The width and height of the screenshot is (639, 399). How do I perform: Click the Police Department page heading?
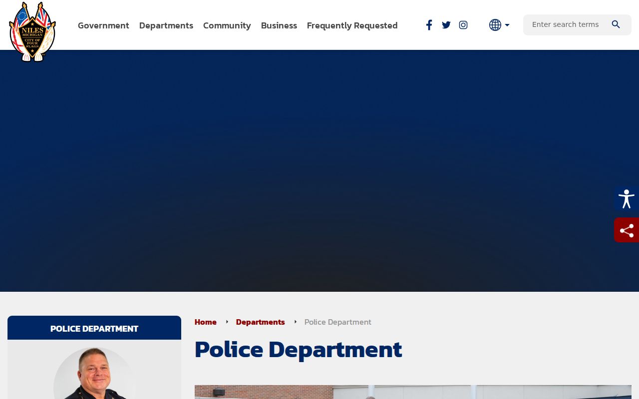299,349
